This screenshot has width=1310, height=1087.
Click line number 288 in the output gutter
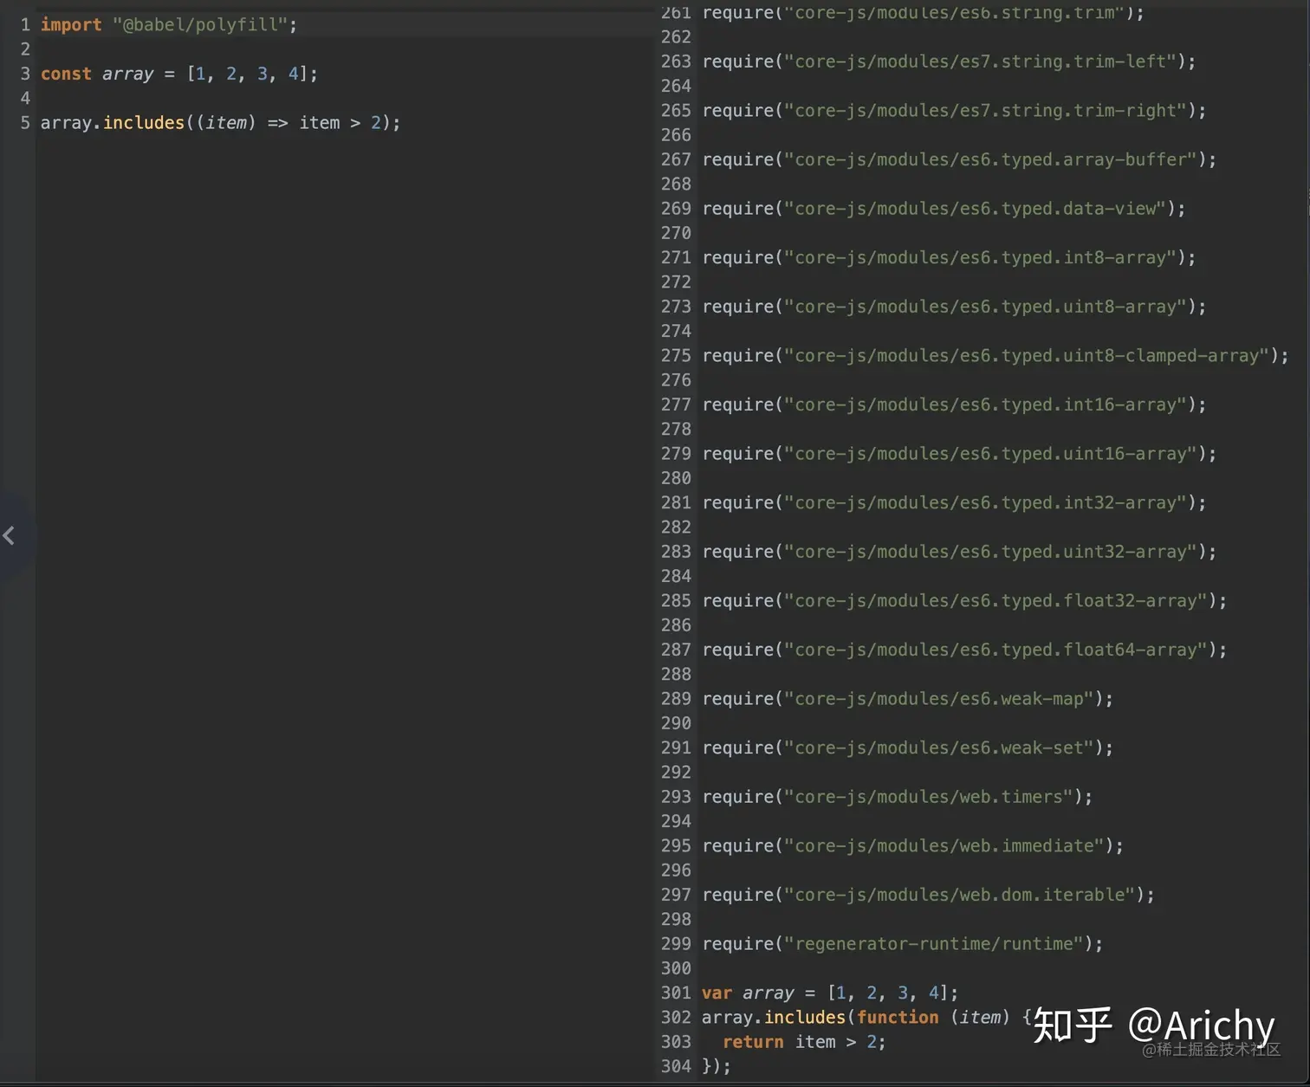(676, 674)
